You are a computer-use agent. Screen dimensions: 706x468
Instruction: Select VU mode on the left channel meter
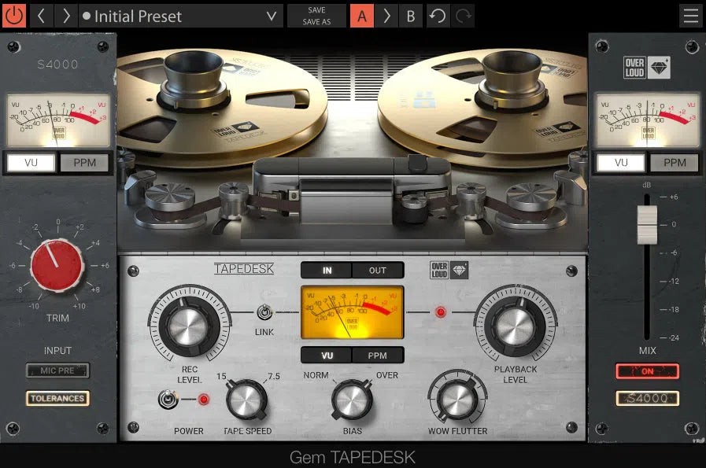[29, 163]
